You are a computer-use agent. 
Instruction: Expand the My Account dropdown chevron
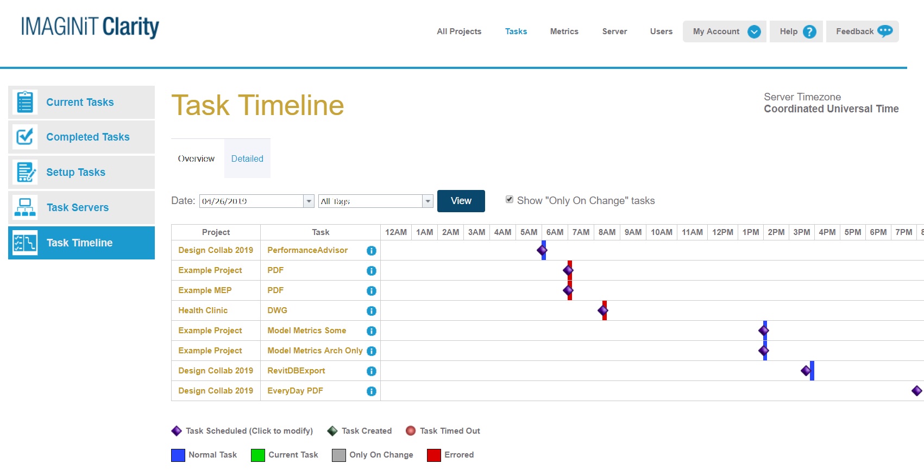tap(754, 31)
